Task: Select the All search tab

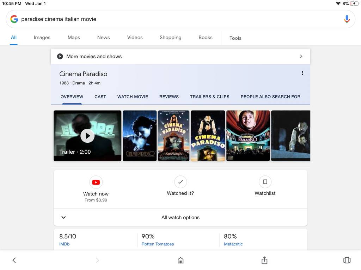Action: click(14, 37)
